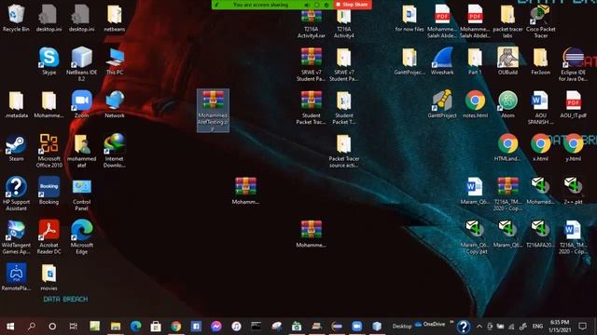The width and height of the screenshot is (597, 335).
Task: Open the Recycle Bin
Action: [x=16, y=18]
